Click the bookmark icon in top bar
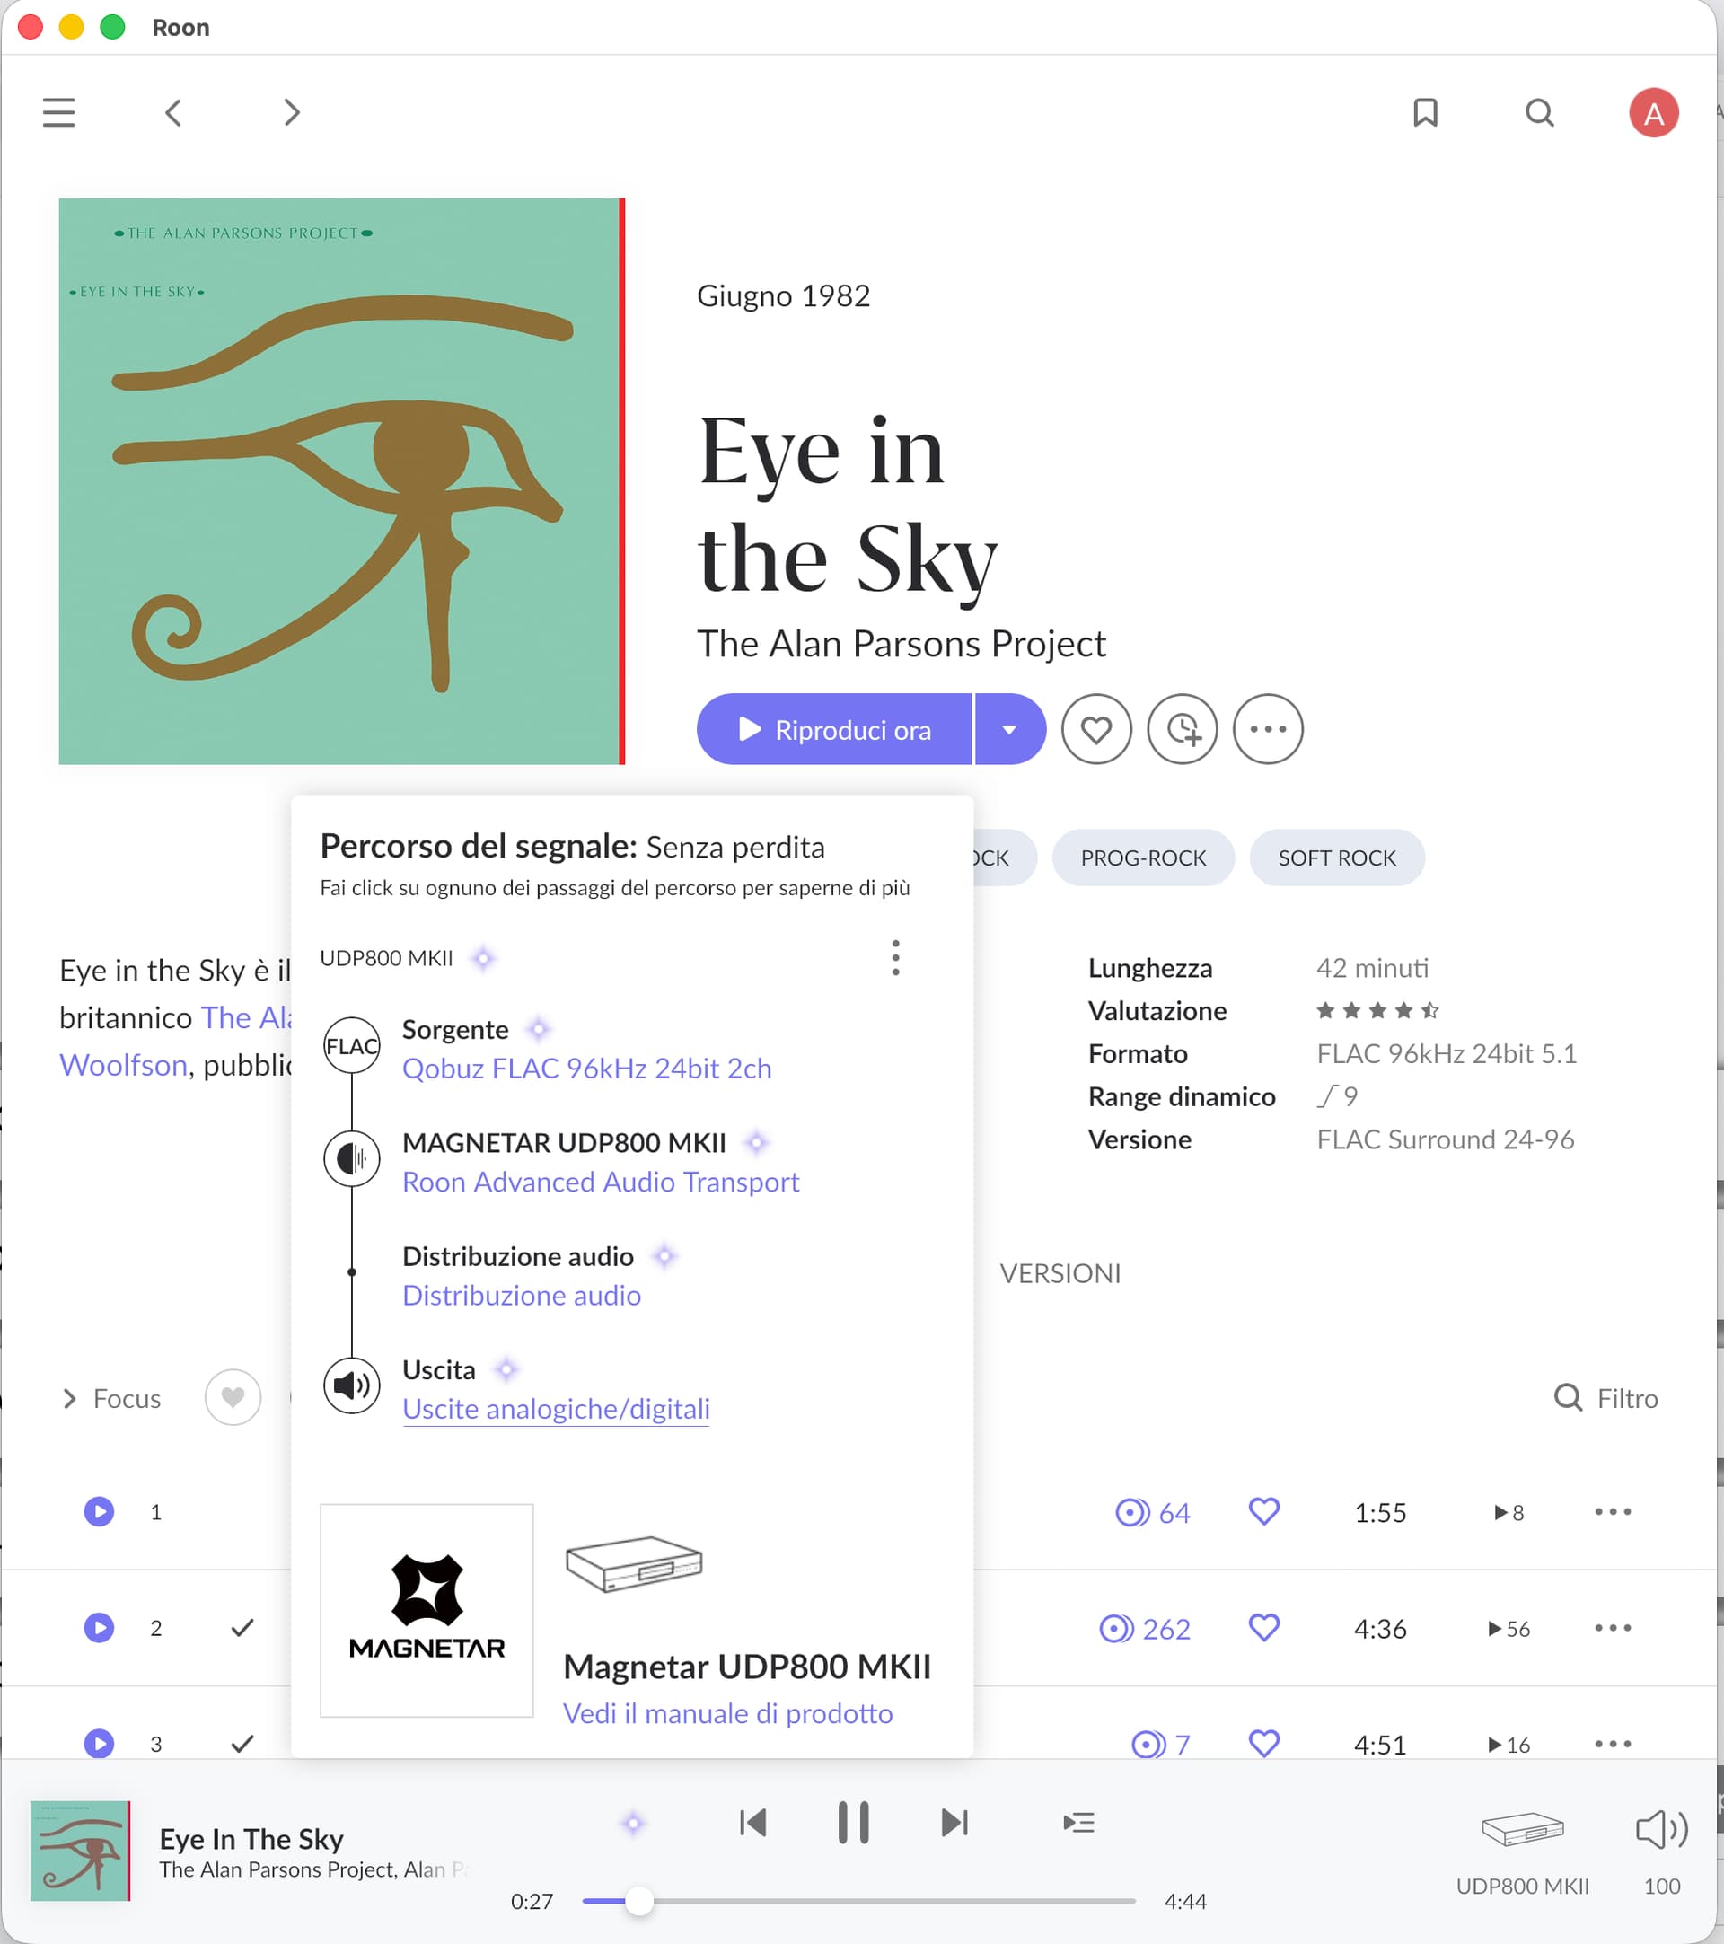The height and width of the screenshot is (1944, 1724). point(1424,112)
